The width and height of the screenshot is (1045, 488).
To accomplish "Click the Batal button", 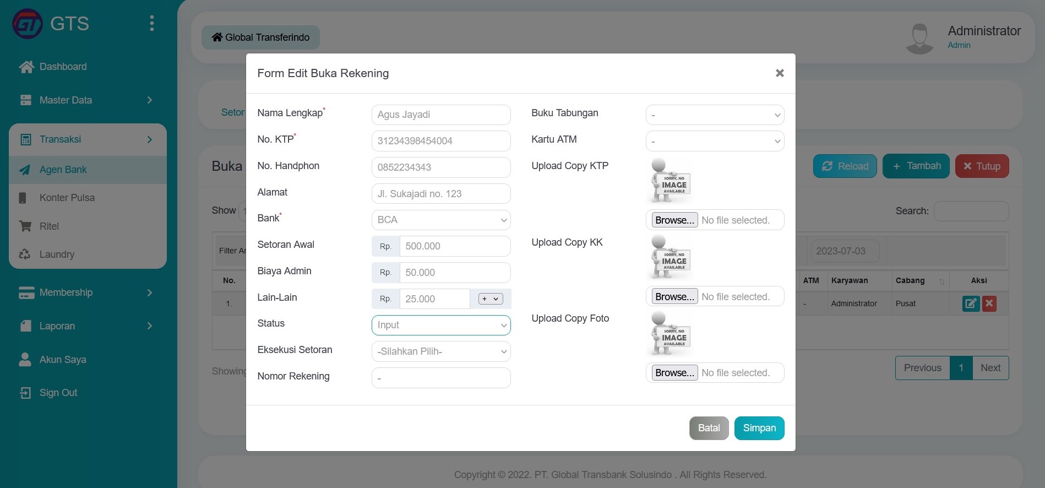I will coord(709,429).
